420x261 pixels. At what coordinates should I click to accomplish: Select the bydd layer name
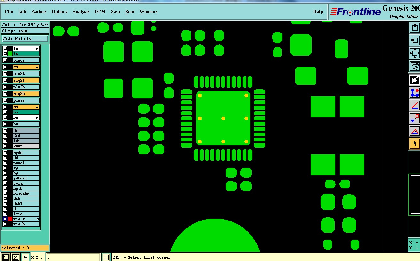pos(26,153)
